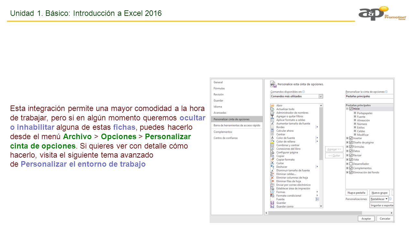Select the Calcular ahora calculator icon
This screenshot has width=414, height=233.
pos(272,131)
